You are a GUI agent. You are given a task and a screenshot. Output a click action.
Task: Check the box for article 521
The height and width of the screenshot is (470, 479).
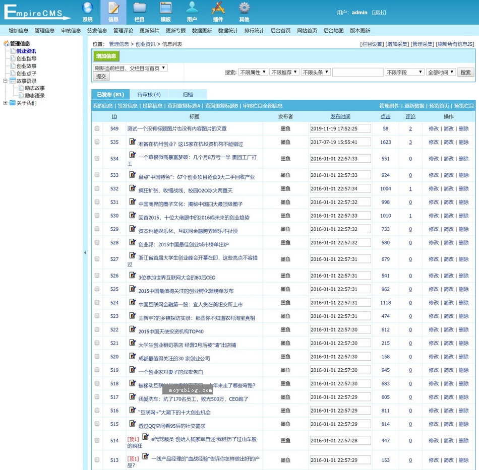(x=97, y=343)
